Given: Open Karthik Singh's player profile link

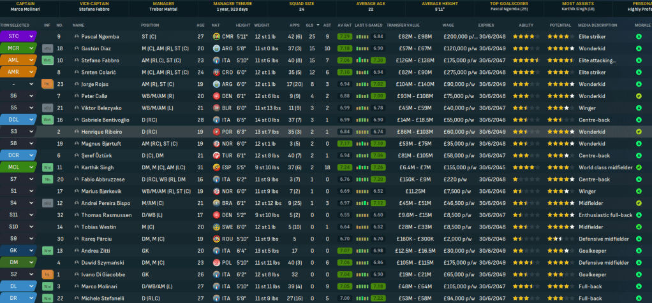Looking at the screenshot, I should pyautogui.click(x=97, y=167).
